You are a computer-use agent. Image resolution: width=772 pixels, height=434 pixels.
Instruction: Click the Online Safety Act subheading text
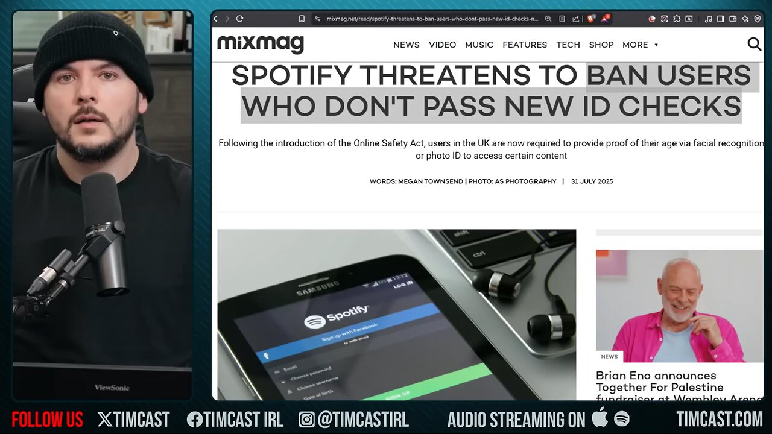pyautogui.click(x=491, y=149)
